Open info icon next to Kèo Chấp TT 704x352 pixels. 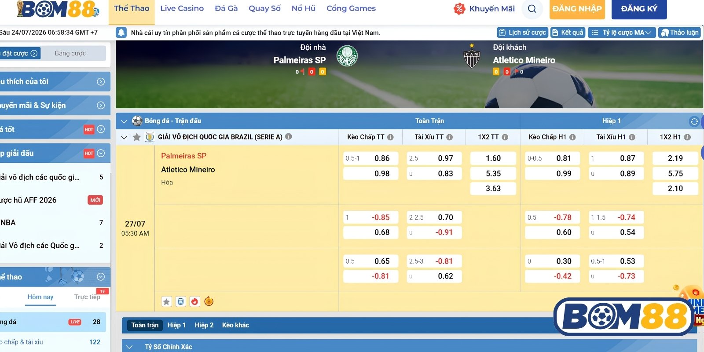[390, 137]
